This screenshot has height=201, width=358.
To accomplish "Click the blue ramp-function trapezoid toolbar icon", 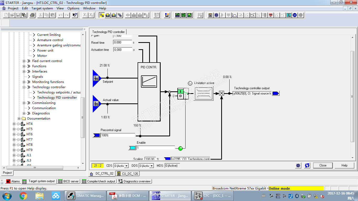I will tap(235, 15).
